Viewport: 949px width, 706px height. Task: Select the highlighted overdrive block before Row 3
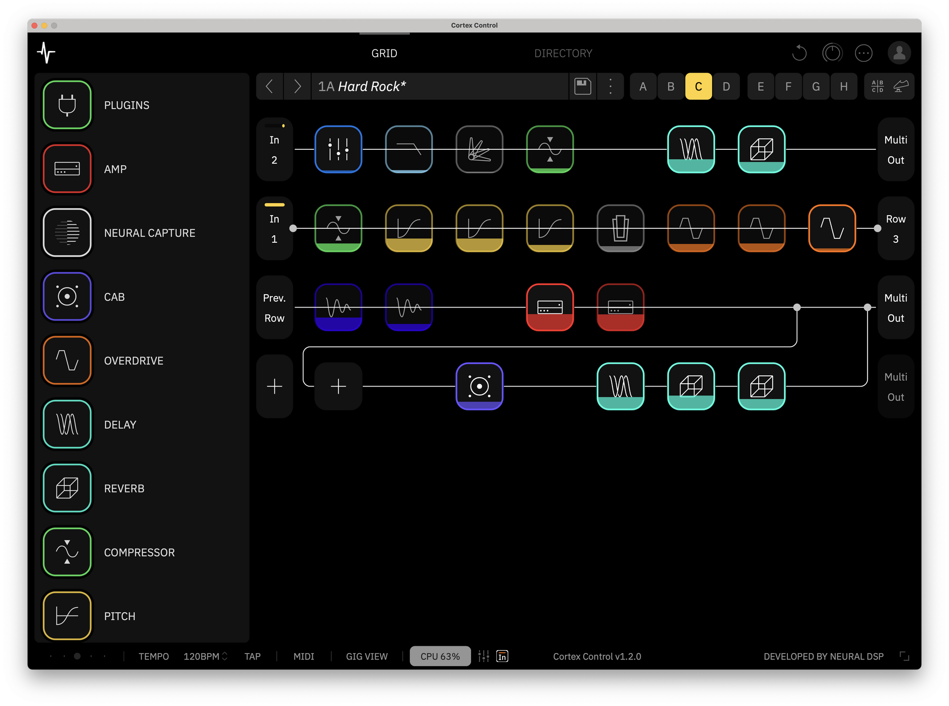832,228
